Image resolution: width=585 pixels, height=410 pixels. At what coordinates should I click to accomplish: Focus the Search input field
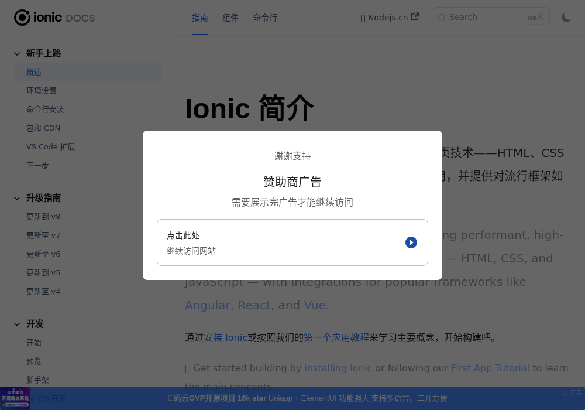pos(491,18)
